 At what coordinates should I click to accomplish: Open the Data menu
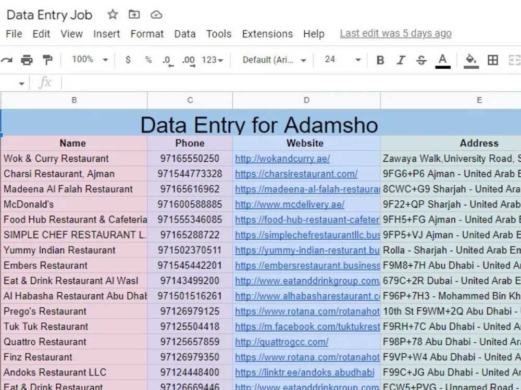(185, 34)
